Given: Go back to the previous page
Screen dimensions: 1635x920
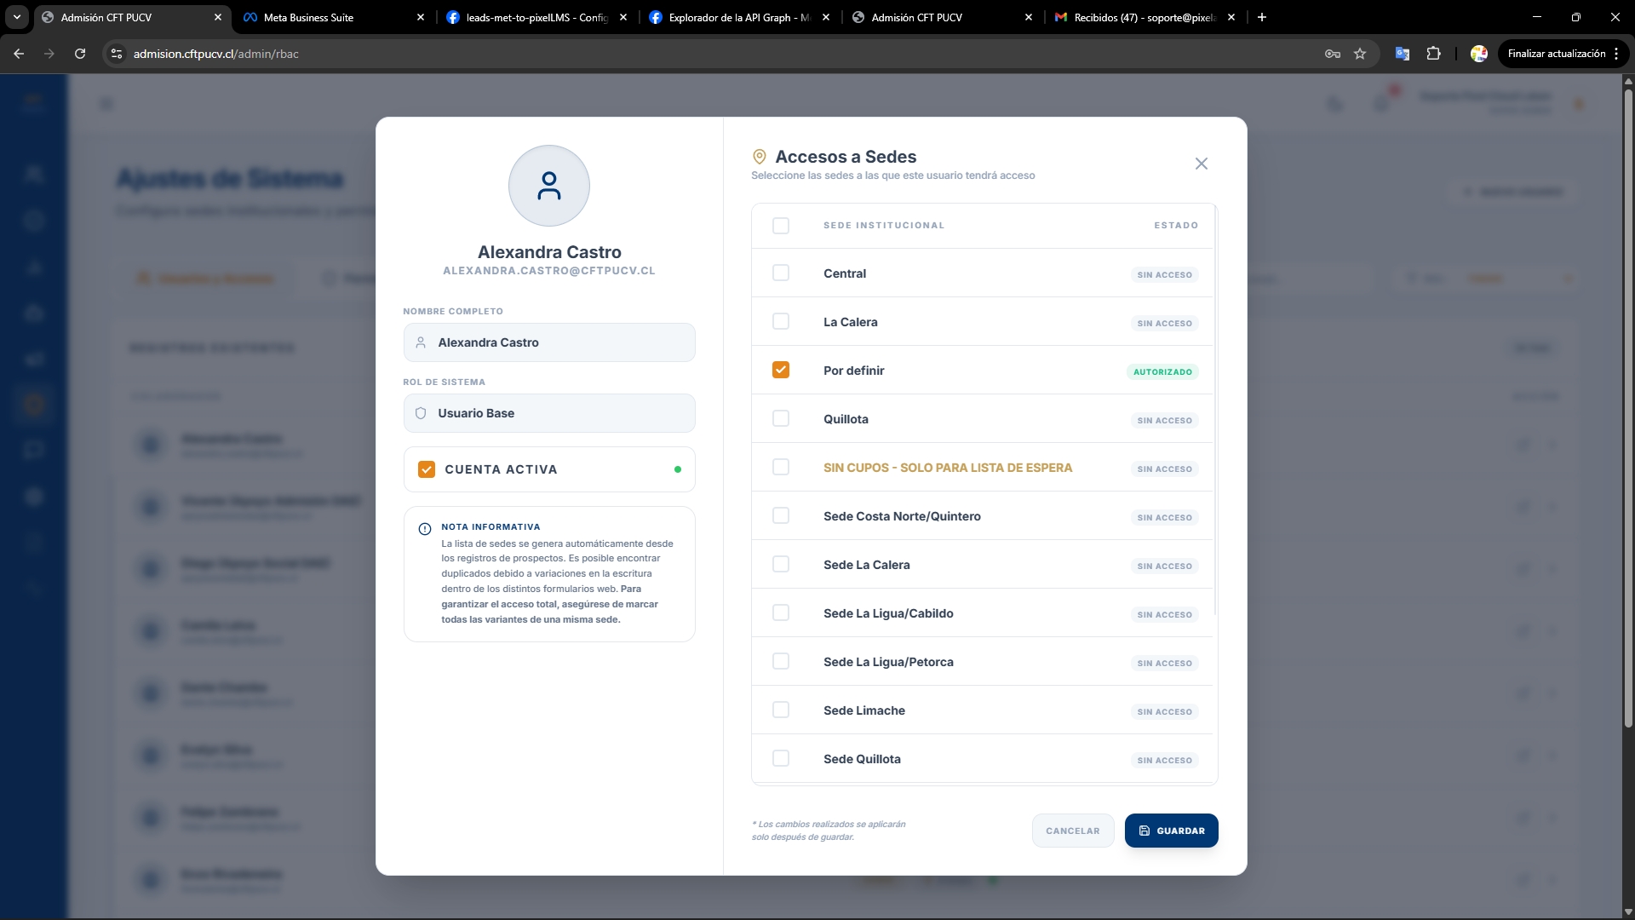Looking at the screenshot, I should point(19,54).
